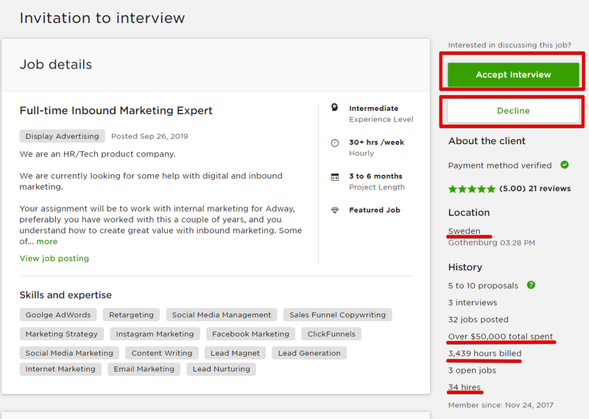The height and width of the screenshot is (419, 589).
Task: Decline the interview invitation
Action: [x=513, y=111]
